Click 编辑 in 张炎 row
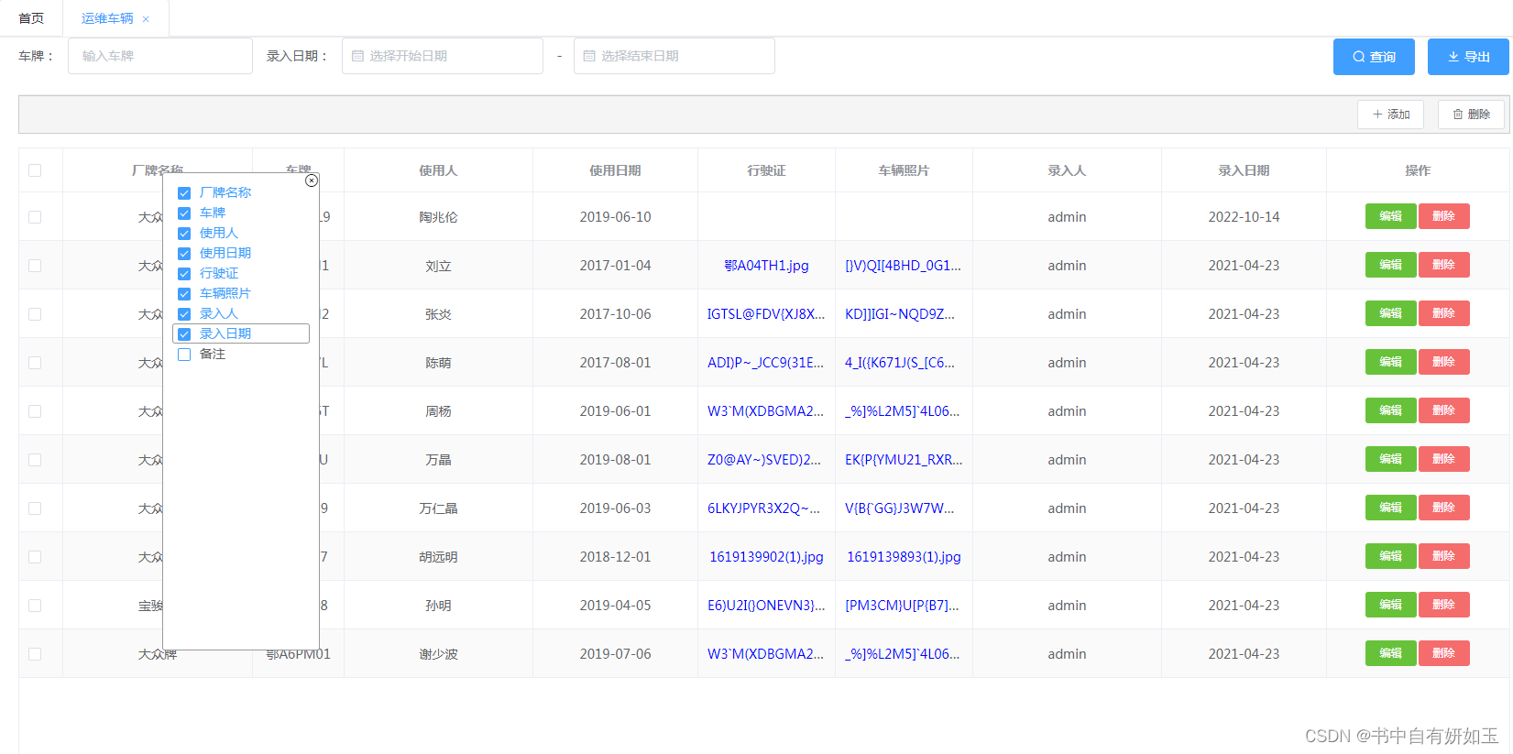This screenshot has height=754, width=1513. pos(1390,313)
